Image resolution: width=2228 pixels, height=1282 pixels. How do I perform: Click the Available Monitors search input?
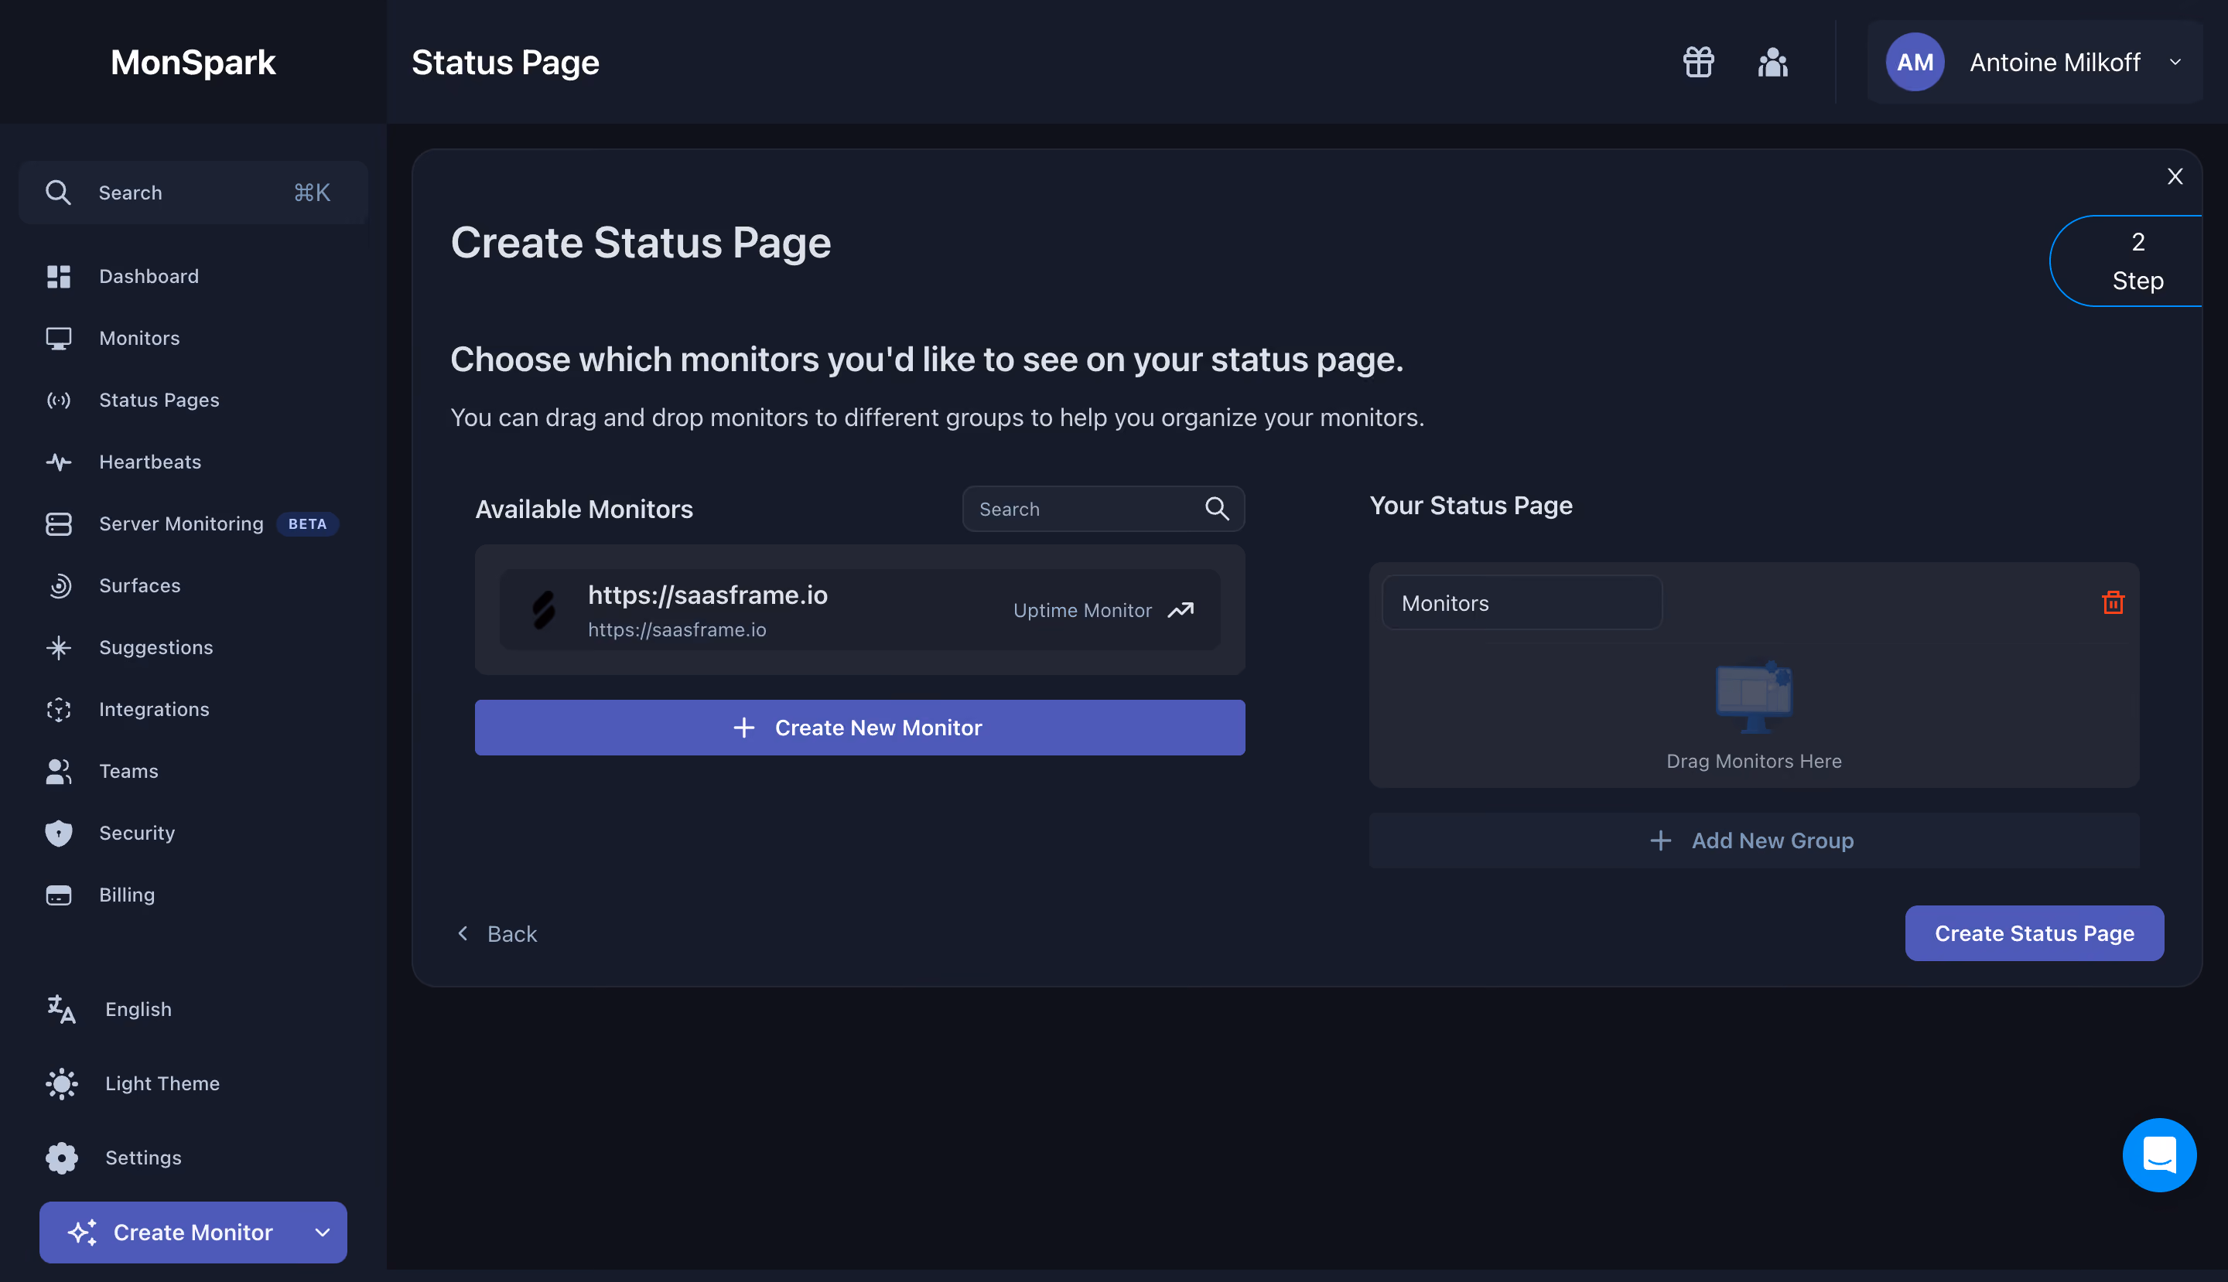[1102, 509]
